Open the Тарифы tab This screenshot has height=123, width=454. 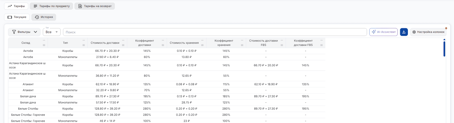16,6
